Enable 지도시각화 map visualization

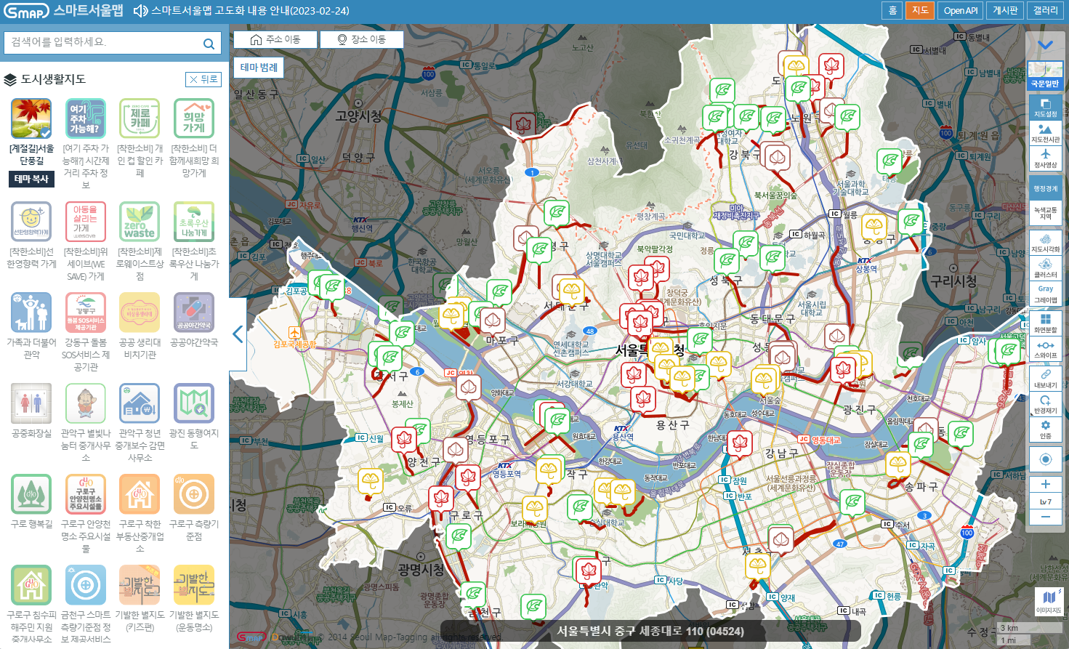(x=1046, y=243)
